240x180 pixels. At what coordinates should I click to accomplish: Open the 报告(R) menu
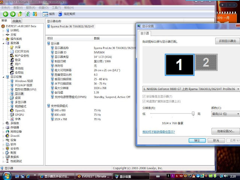pos(31,7)
